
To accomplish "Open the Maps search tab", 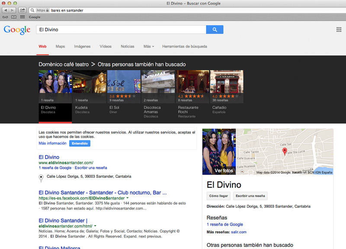I will 60,46.
